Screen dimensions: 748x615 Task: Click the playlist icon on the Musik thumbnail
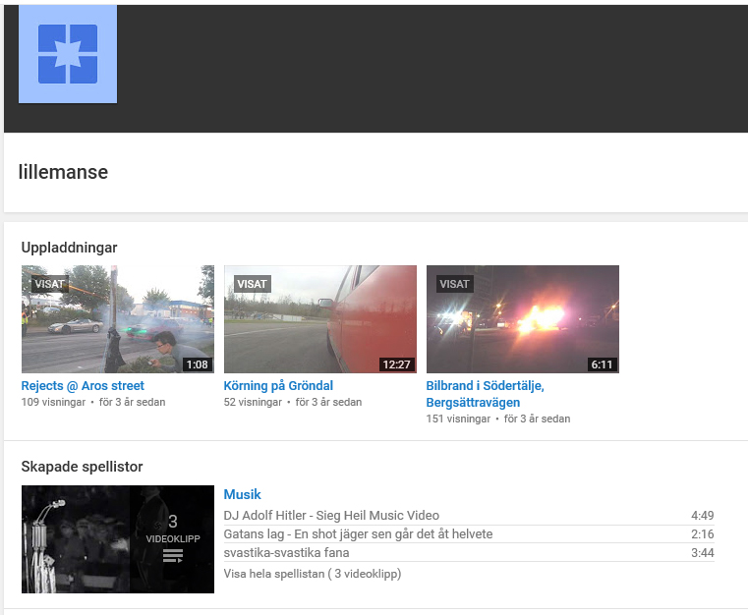coord(173,556)
